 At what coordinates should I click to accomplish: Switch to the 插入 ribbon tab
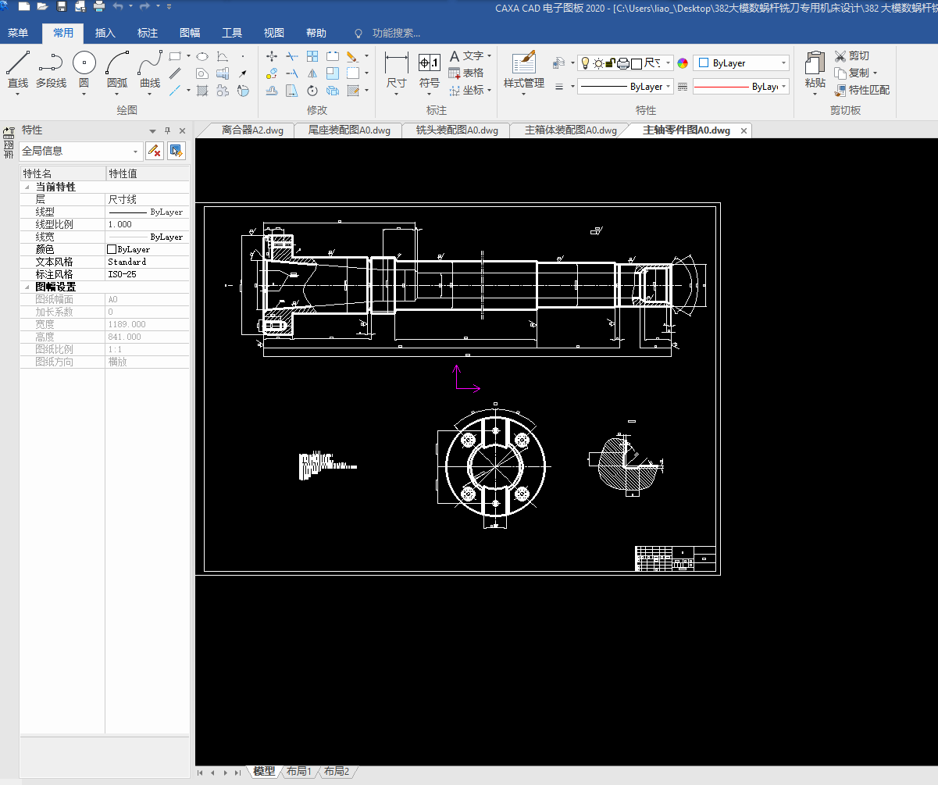point(105,33)
